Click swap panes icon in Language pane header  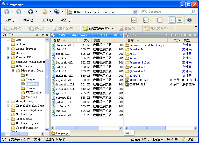111,35
